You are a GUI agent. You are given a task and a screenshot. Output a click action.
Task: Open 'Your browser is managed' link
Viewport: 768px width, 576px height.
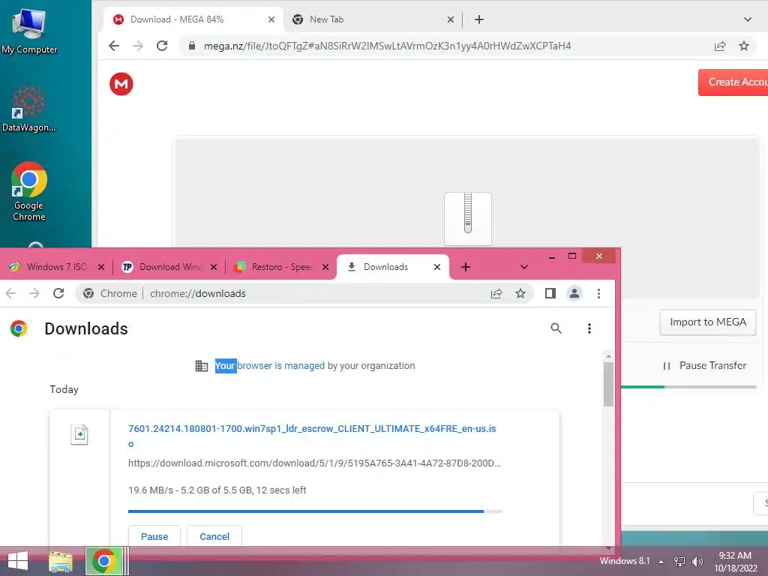click(270, 366)
